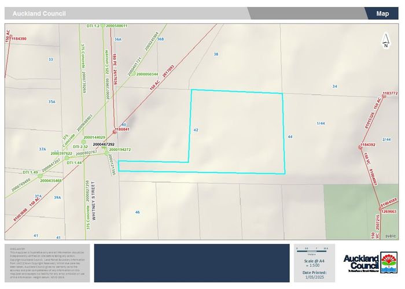Click the green label 2000688803
Viewport: 405px width, 289px height.
[84, 123]
